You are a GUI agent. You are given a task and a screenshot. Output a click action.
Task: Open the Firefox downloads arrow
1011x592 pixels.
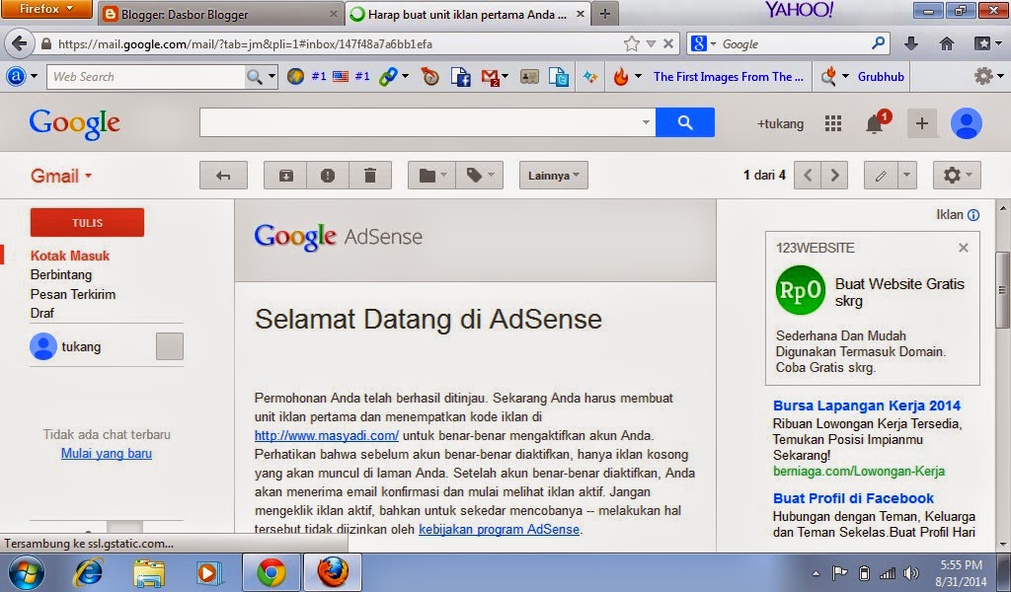coord(911,43)
